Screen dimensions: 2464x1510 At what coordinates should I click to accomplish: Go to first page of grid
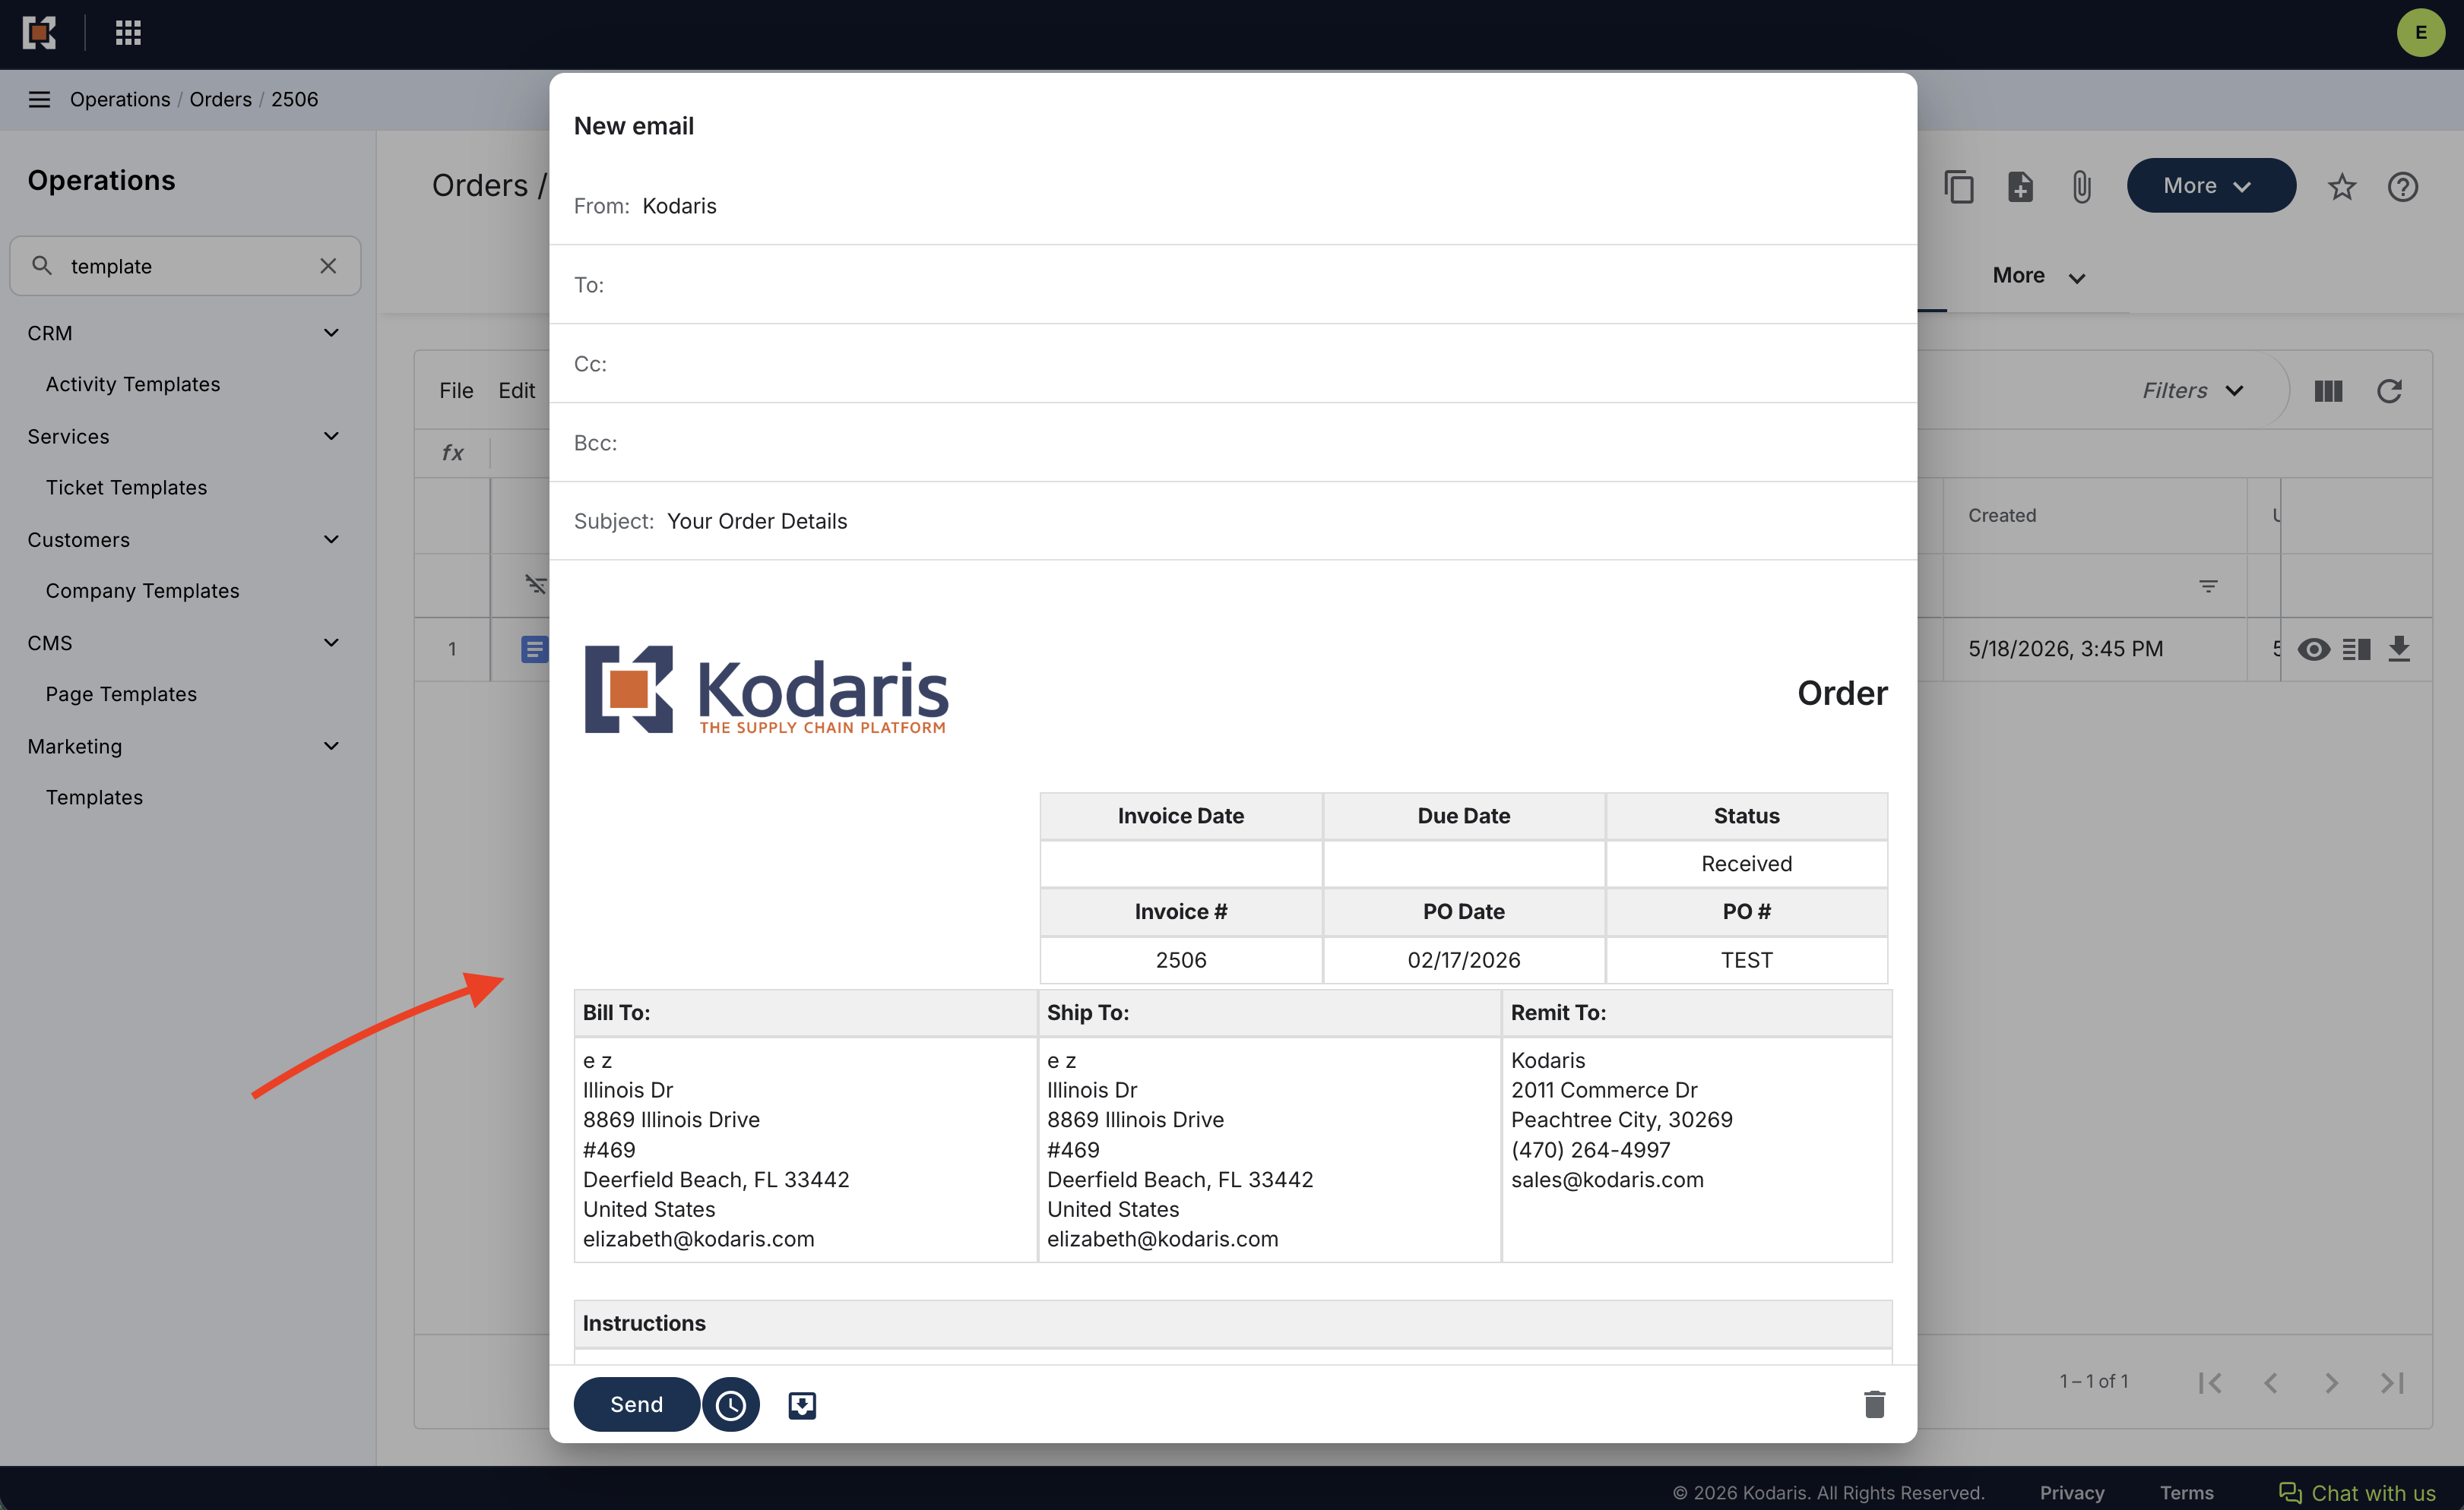[x=2210, y=1382]
